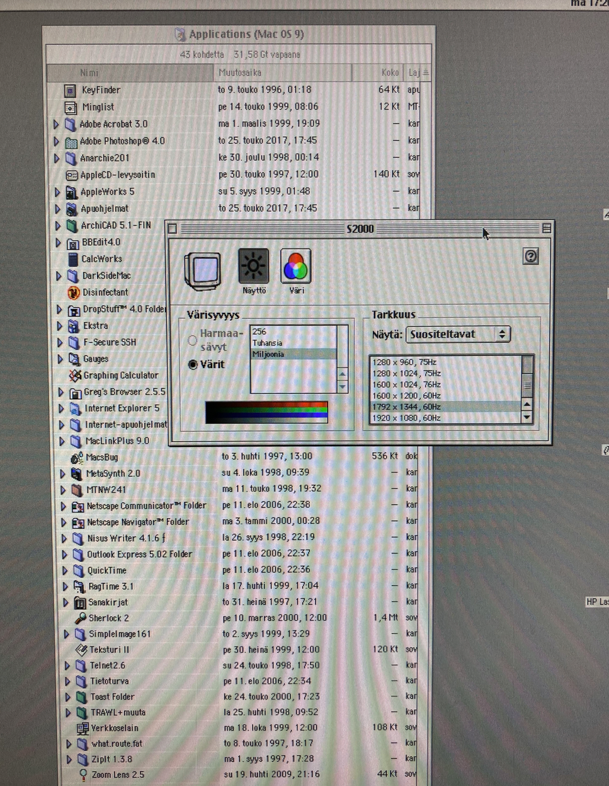Open the help question mark button
The width and height of the screenshot is (609, 786).
531,256
